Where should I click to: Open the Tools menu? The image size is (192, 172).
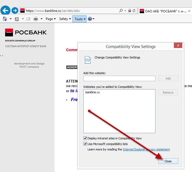tap(79, 19)
